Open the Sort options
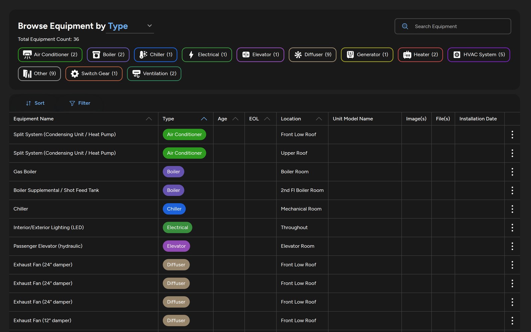 35,103
